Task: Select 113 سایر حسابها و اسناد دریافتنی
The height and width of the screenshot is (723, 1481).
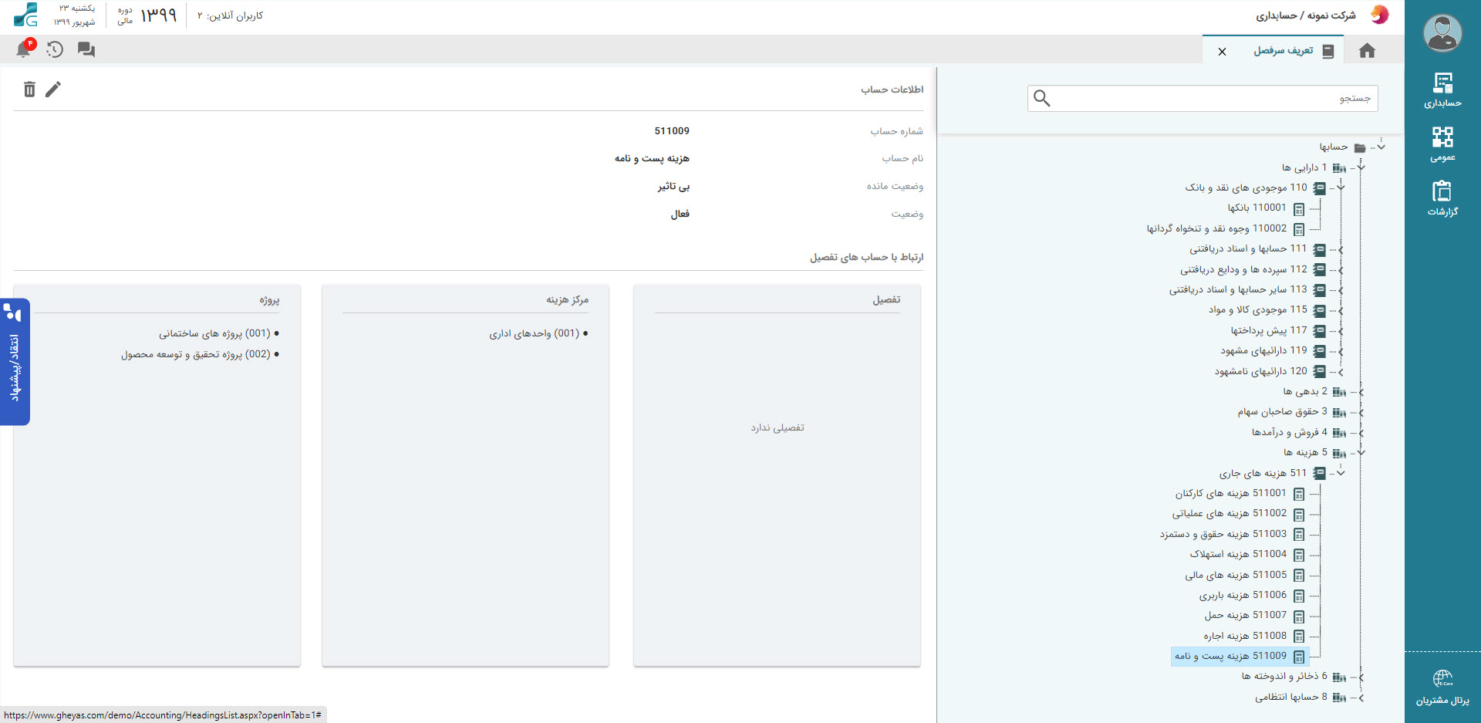Action: pos(1238,289)
